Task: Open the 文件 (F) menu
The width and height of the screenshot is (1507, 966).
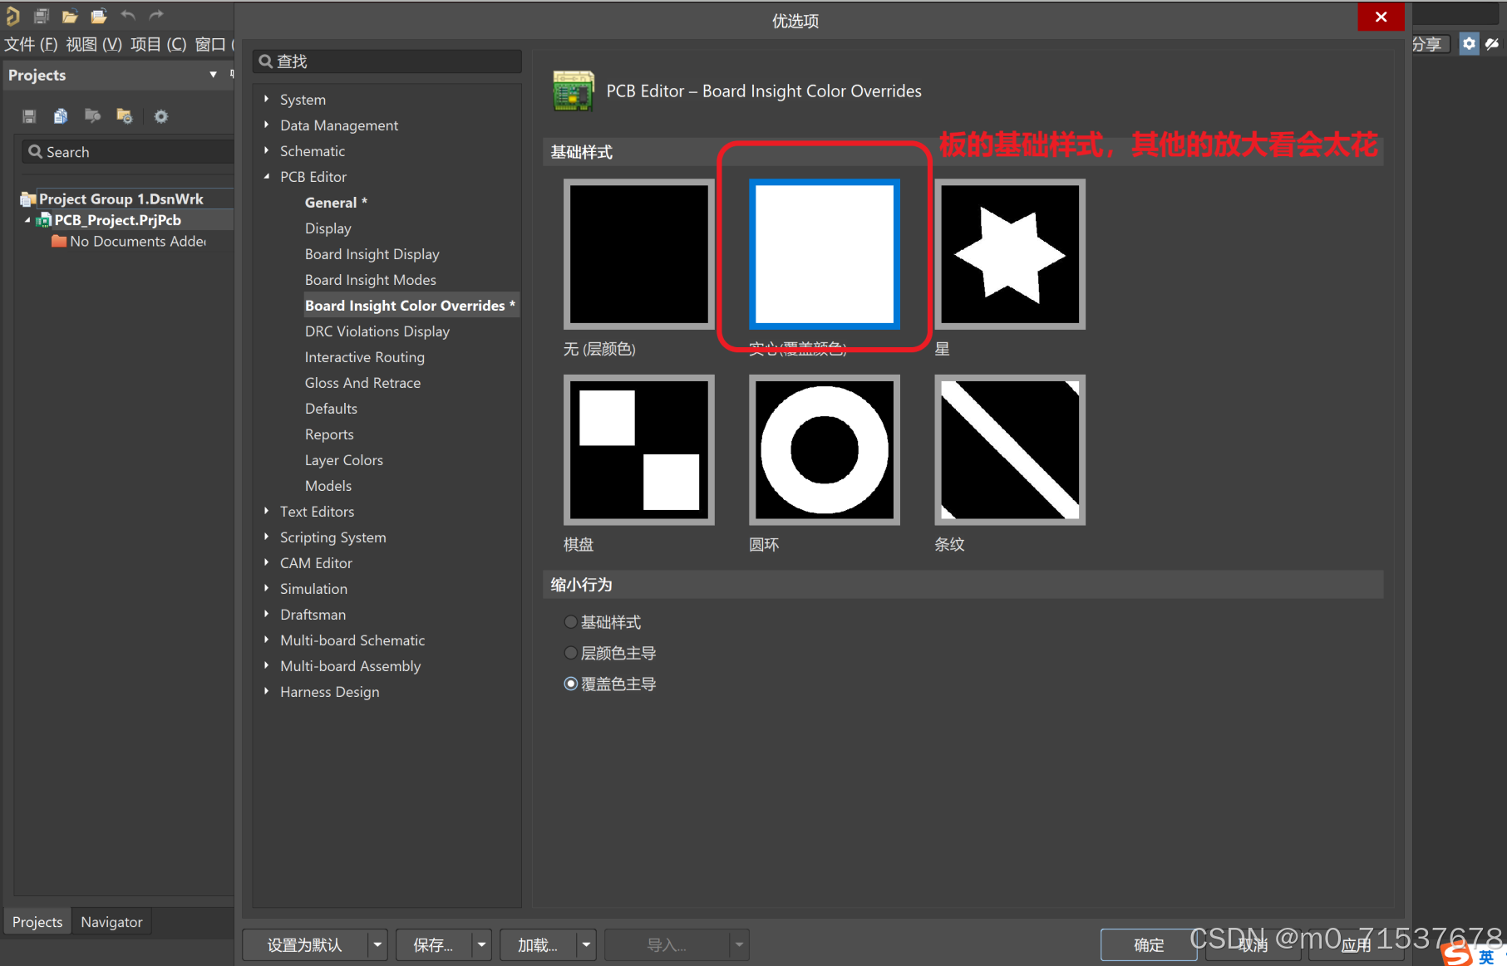Action: 31,44
